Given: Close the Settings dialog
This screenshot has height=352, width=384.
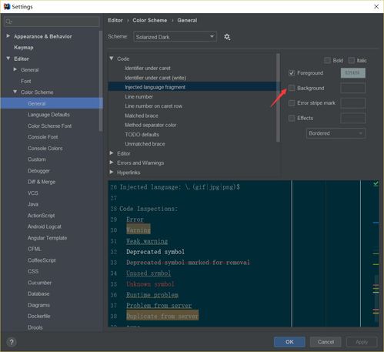Looking at the screenshot, I should (x=376, y=6).
